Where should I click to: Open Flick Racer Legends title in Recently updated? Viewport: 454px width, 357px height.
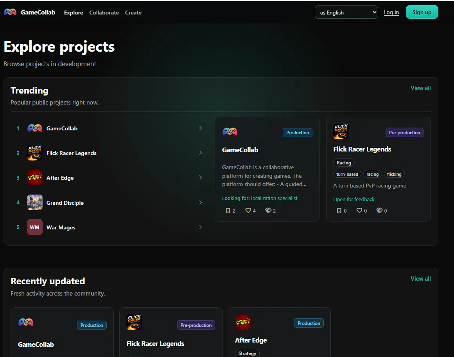(156, 344)
